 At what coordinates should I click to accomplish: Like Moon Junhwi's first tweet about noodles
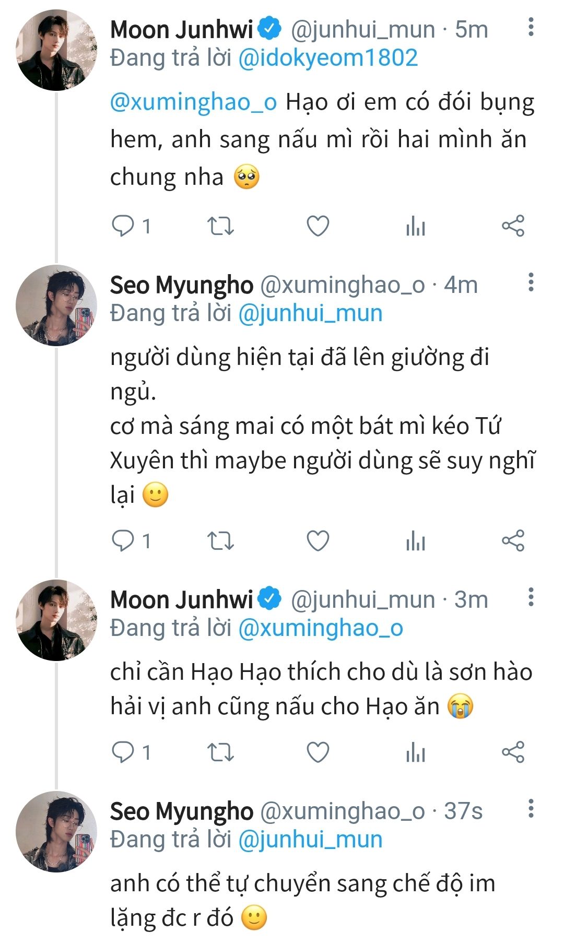pyautogui.click(x=318, y=226)
